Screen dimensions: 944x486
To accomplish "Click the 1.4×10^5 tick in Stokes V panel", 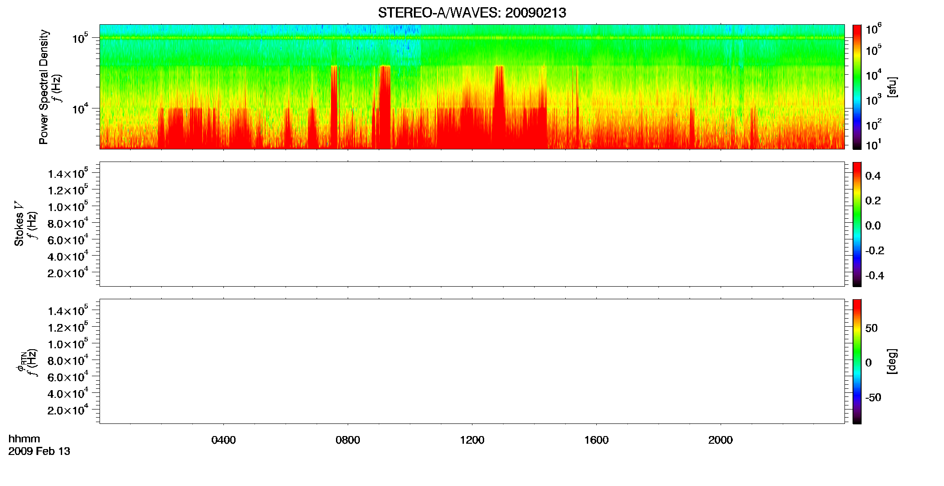I will [x=68, y=173].
